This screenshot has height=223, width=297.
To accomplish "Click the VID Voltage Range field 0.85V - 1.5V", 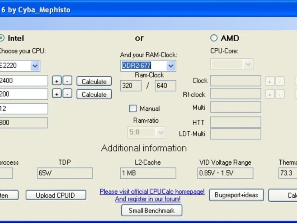I will point(225,173).
